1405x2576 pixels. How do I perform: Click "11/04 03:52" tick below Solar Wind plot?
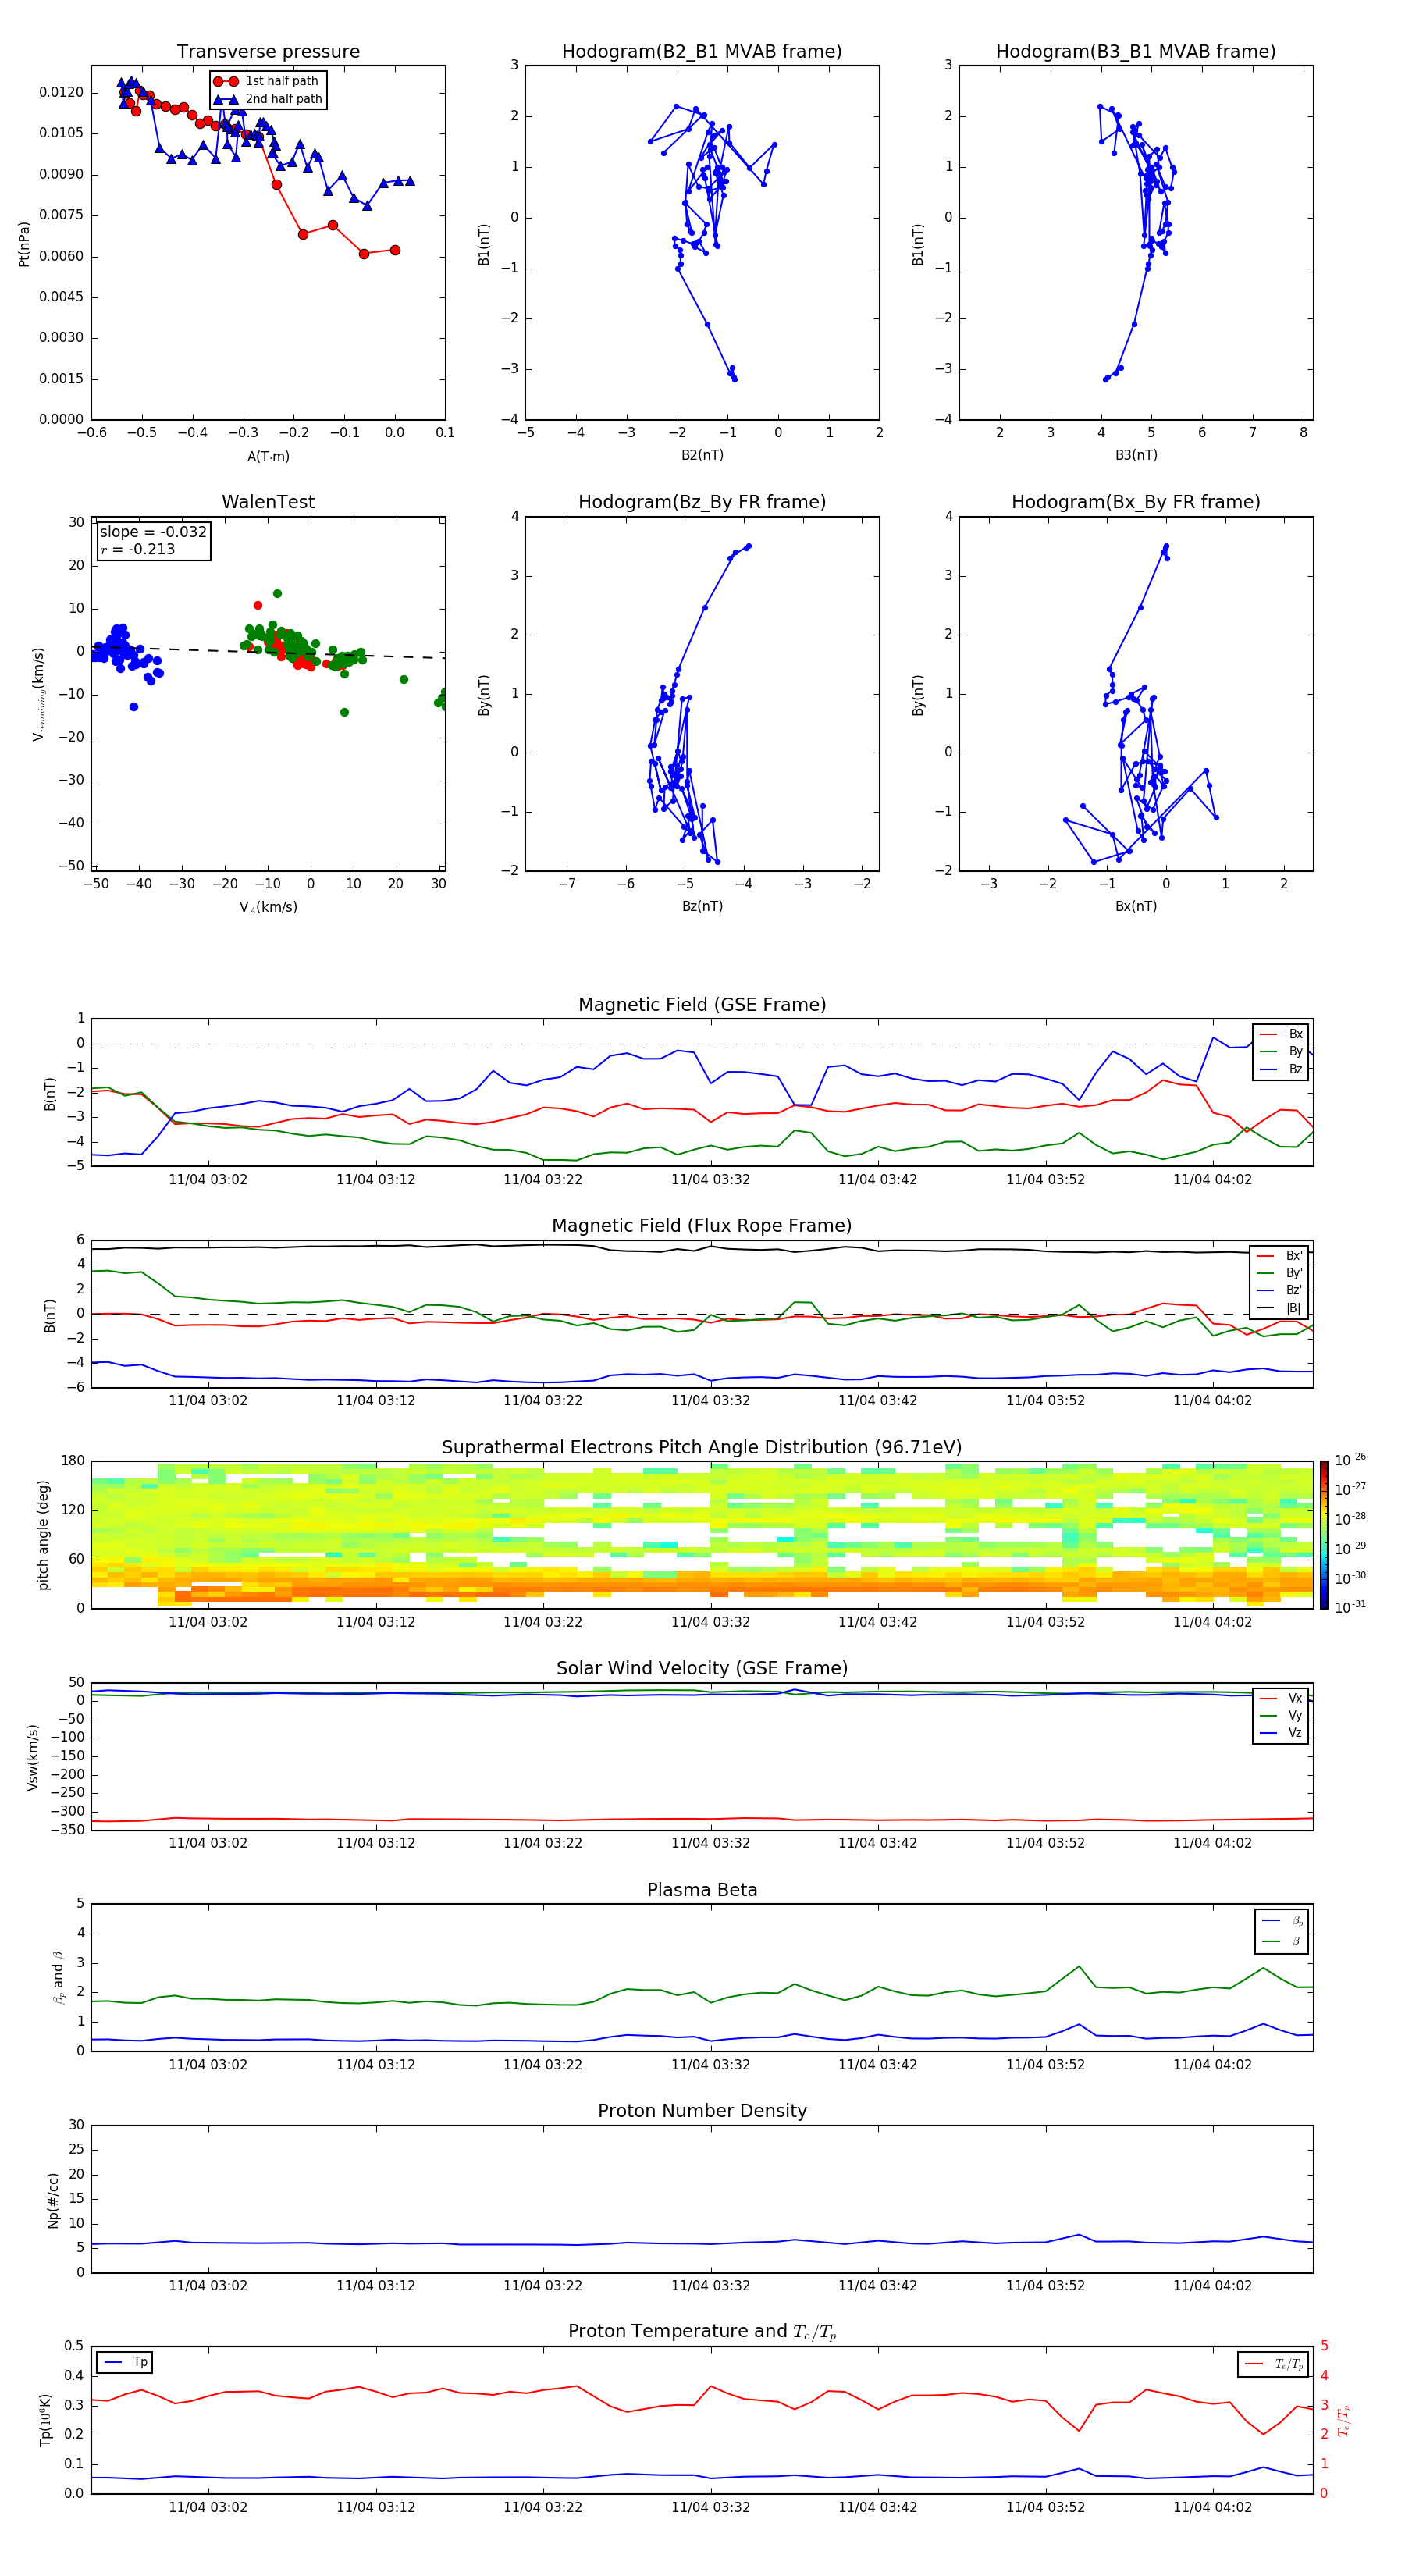pos(1045,1843)
